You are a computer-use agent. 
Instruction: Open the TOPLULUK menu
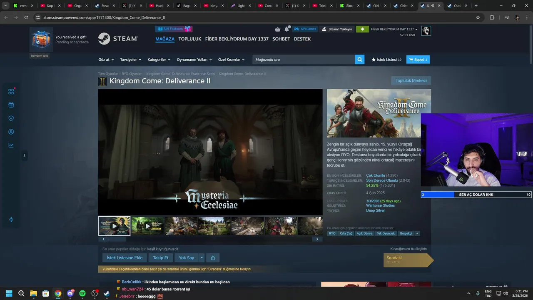click(190, 39)
